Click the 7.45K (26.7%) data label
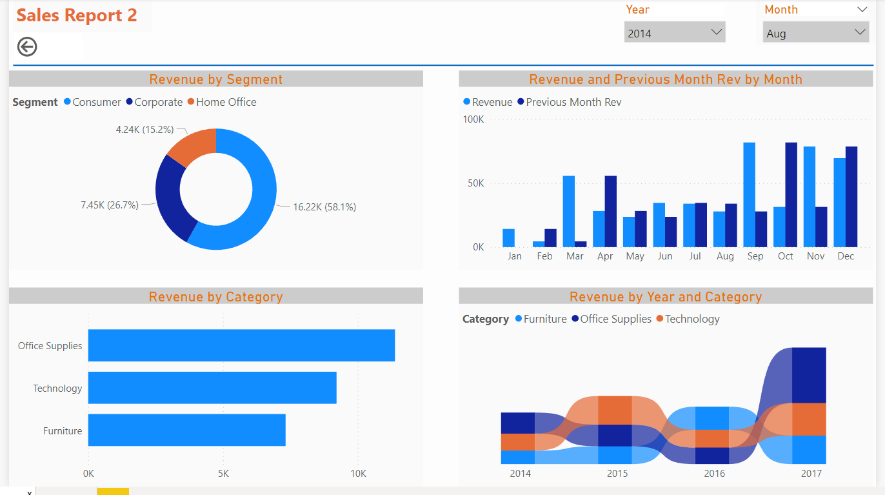Viewport: 885px width, 495px height. pos(110,205)
